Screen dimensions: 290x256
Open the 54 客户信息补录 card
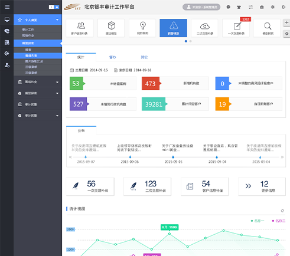point(205,186)
